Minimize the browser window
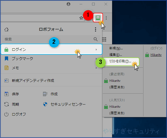Screen dimensions: 167x138 click(x=81, y=4)
